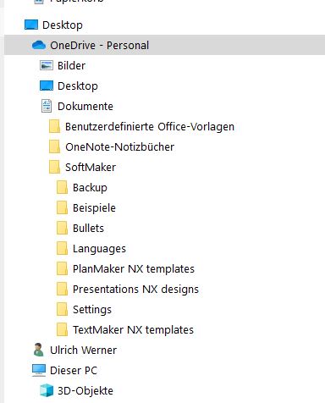325x403 pixels.
Task: Click the Backup folder icon
Action: coord(62,187)
